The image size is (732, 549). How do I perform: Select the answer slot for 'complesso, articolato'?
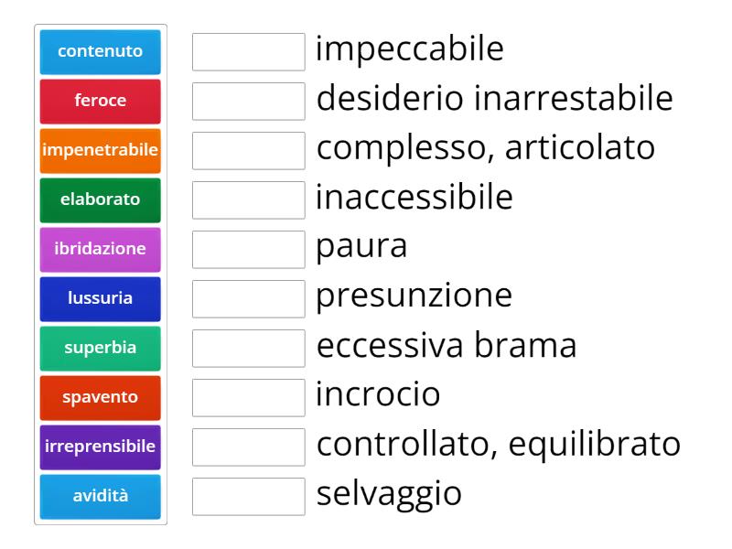click(249, 150)
